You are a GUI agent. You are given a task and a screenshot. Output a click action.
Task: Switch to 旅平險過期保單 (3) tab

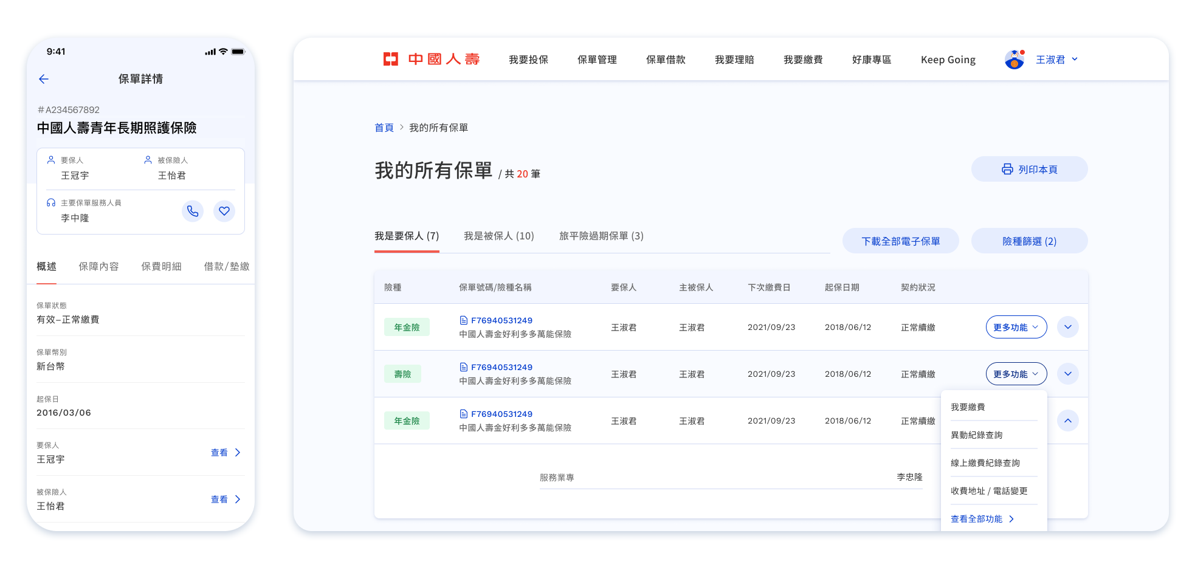click(x=601, y=236)
